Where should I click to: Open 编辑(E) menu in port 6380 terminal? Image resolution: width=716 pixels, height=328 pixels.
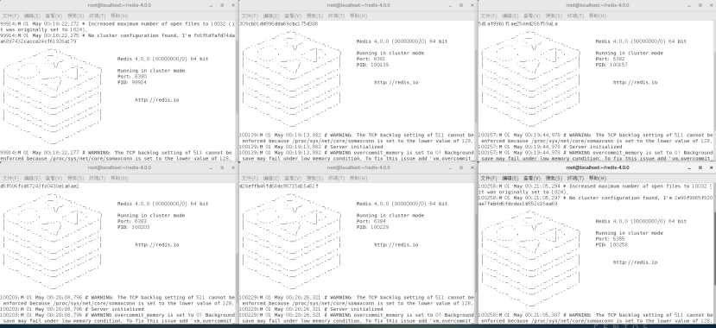pyautogui.click(x=33, y=16)
